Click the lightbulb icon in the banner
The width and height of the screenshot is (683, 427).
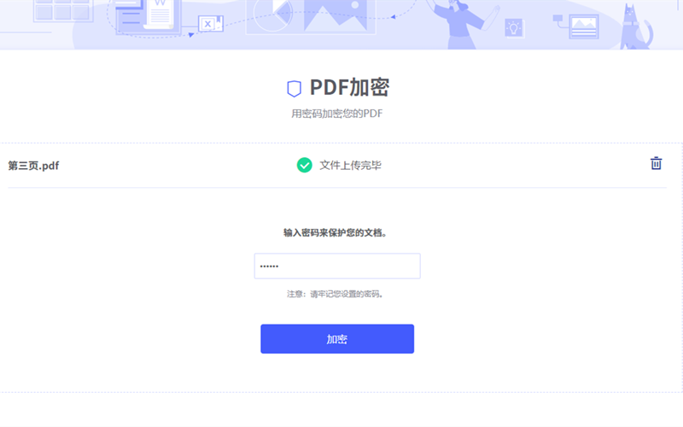514,27
